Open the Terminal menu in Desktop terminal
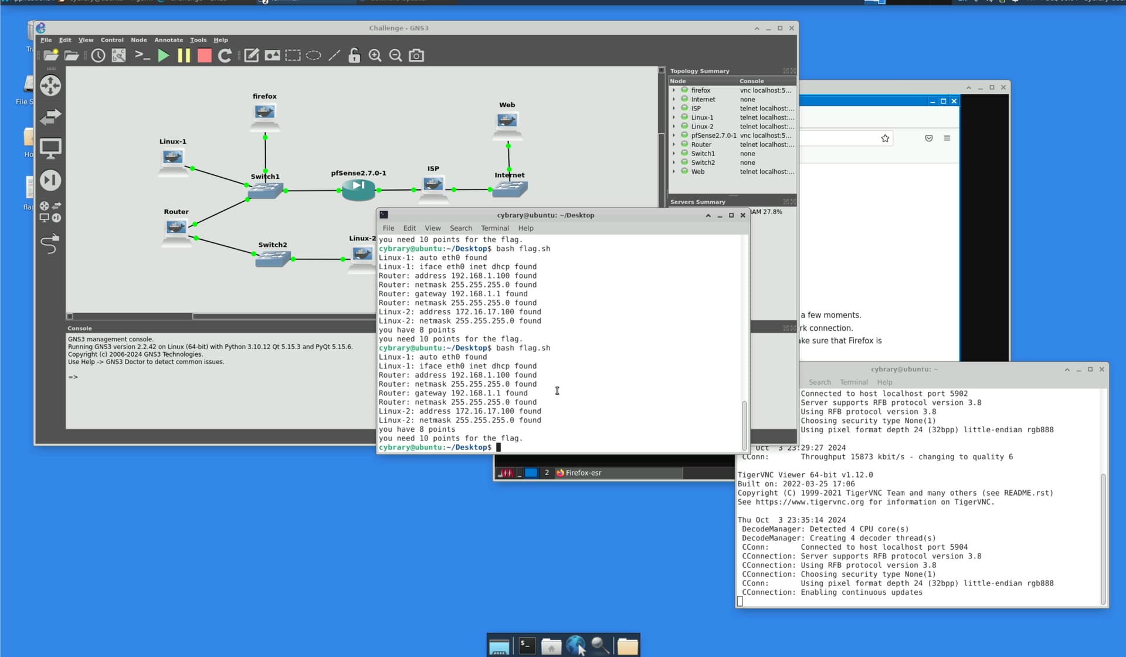Image resolution: width=1126 pixels, height=657 pixels. [494, 228]
